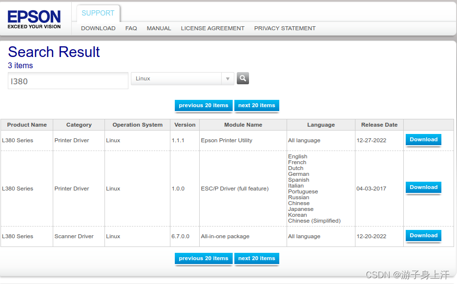This screenshot has width=457, height=284.
Task: Click top 'next 20 items' button
Action: pyautogui.click(x=256, y=106)
